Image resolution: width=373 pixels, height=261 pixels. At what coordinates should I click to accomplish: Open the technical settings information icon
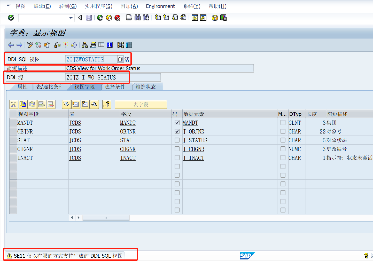coord(110,45)
